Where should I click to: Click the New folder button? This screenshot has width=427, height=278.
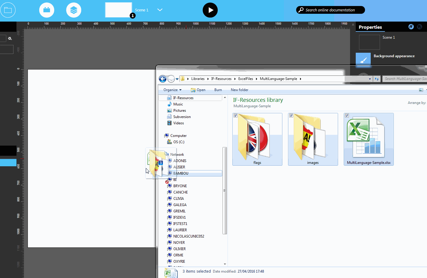[x=239, y=90]
